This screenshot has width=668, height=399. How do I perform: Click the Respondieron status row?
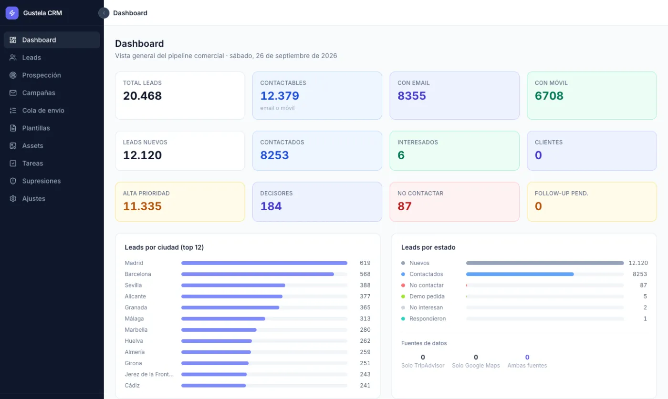(524, 318)
